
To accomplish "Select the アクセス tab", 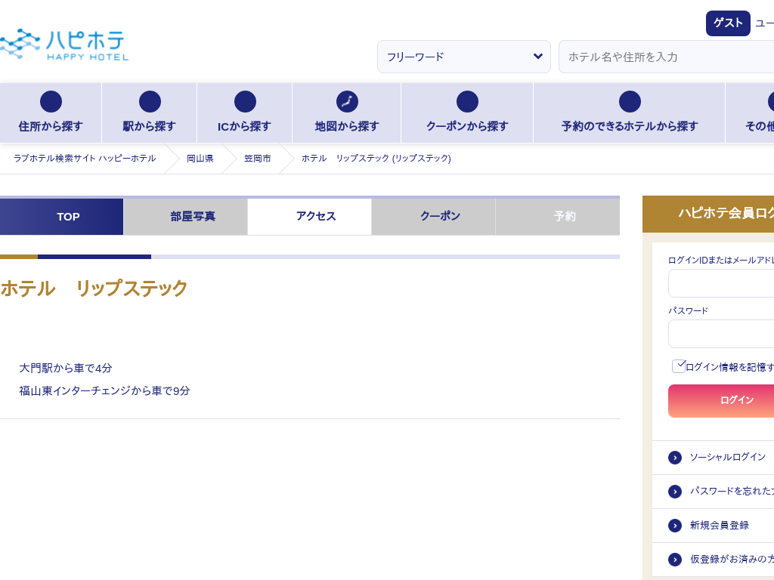I will 309,217.
